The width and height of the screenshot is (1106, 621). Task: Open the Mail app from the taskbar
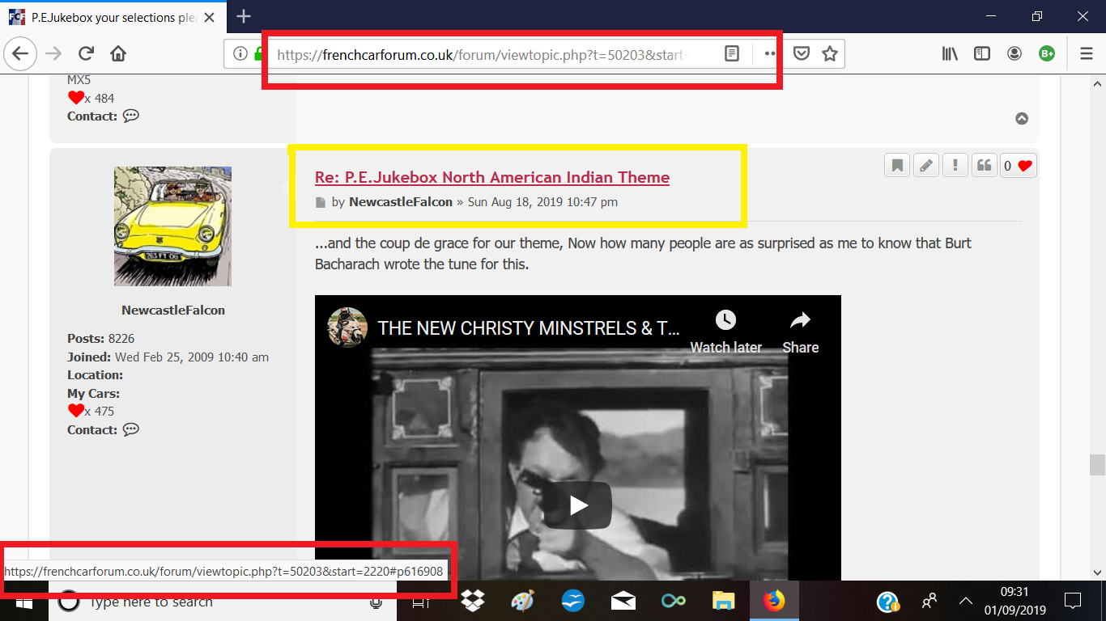[623, 602]
